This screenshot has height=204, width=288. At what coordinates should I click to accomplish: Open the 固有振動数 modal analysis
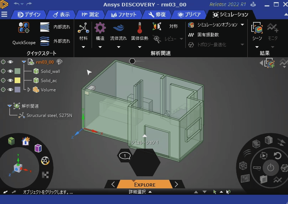click(204, 34)
